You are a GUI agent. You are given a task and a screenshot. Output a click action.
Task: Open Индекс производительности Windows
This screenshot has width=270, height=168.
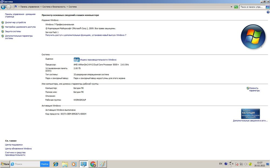98,60
